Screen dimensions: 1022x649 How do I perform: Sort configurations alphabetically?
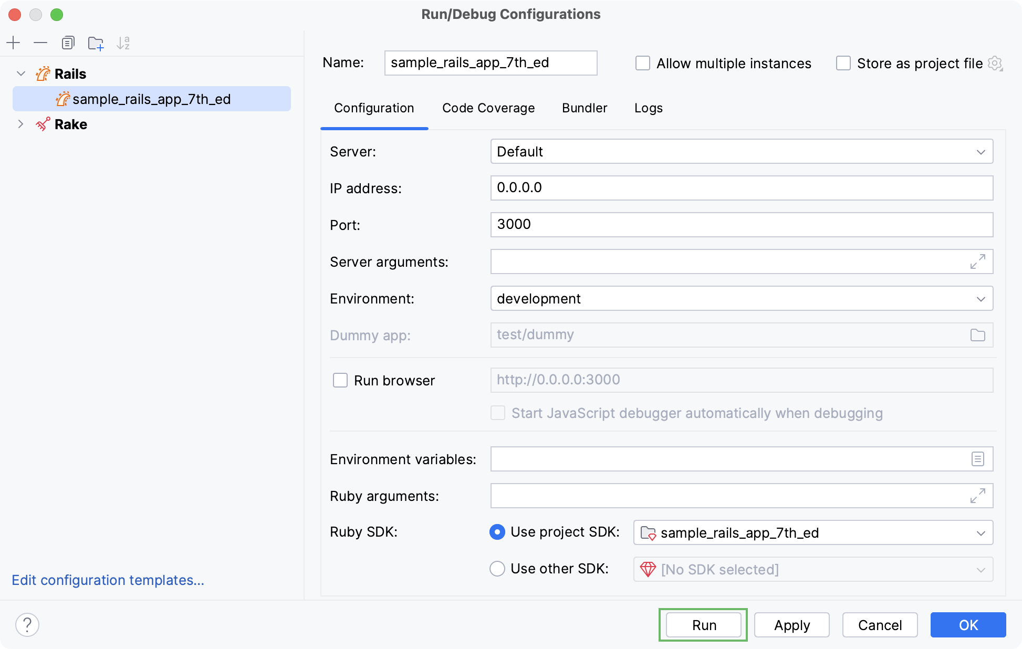tap(123, 43)
